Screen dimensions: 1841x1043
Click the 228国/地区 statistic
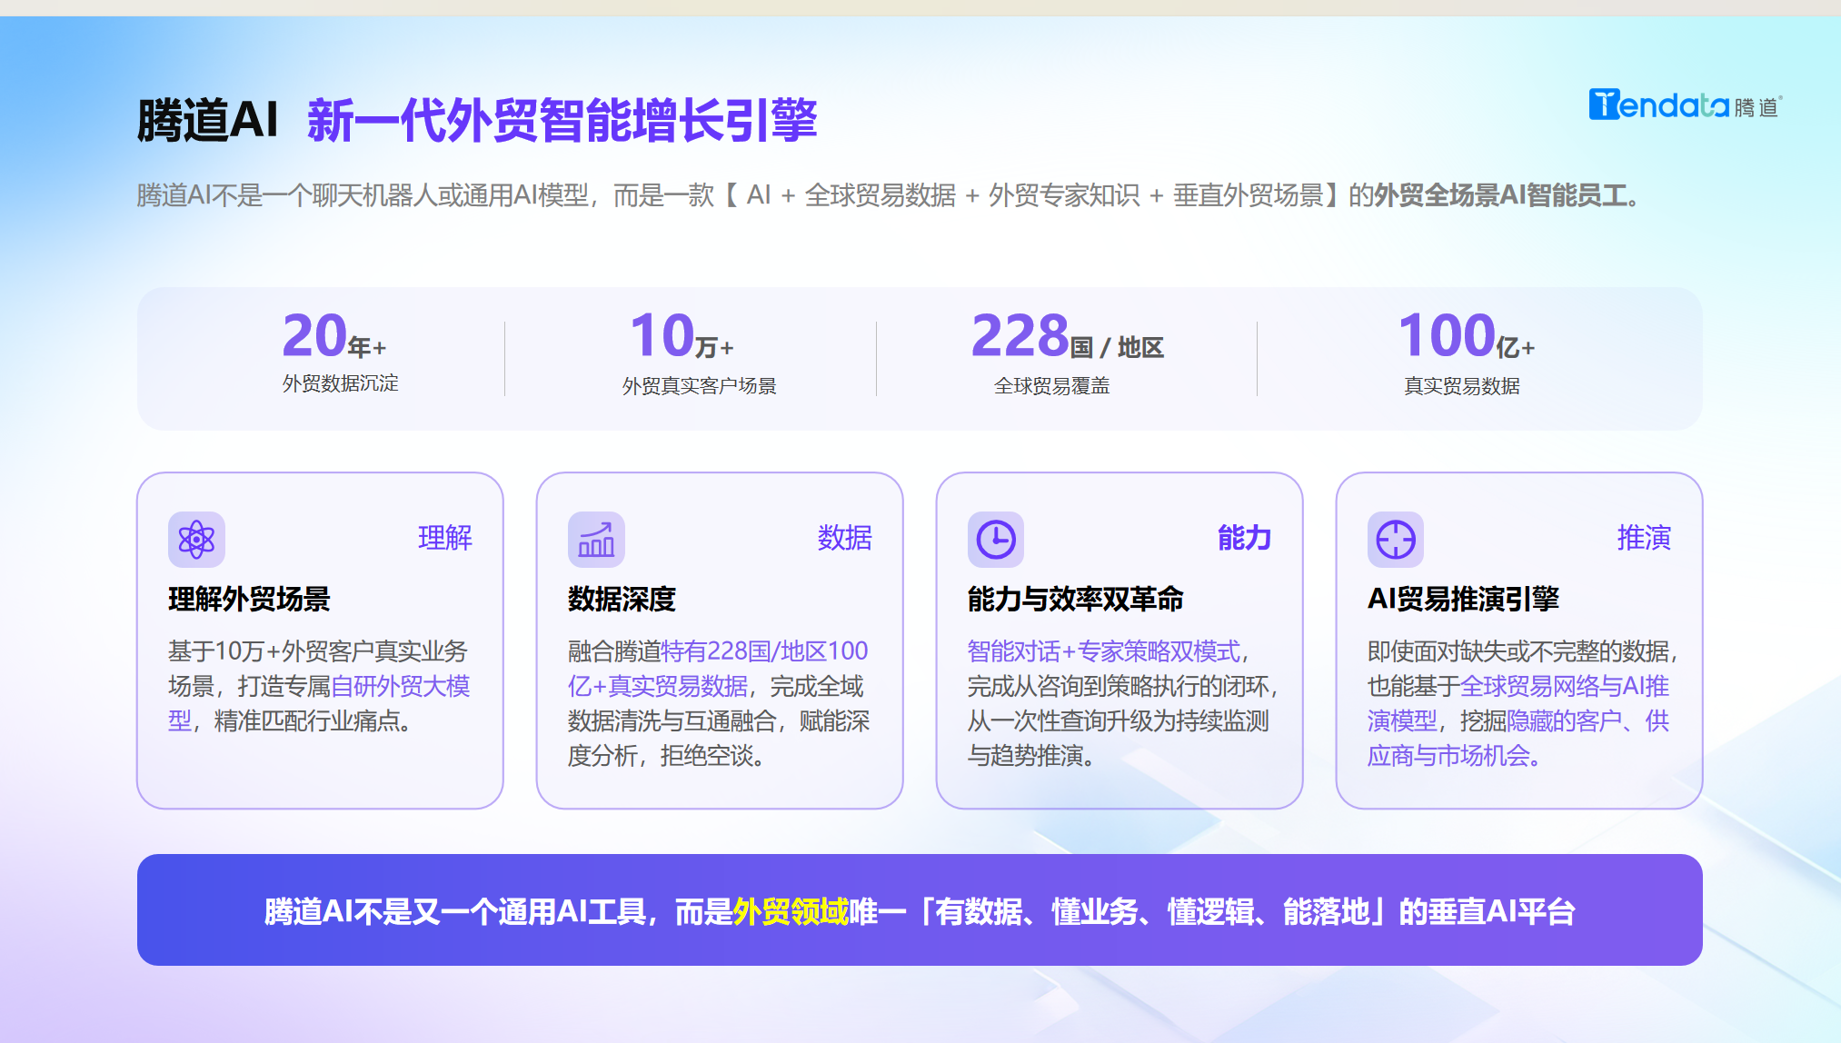1068,335
